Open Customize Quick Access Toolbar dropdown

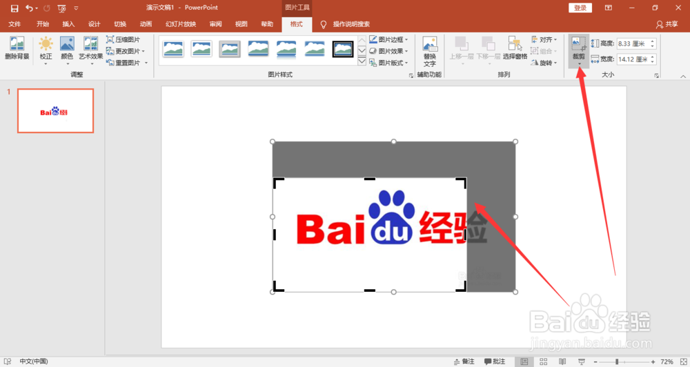click(76, 8)
